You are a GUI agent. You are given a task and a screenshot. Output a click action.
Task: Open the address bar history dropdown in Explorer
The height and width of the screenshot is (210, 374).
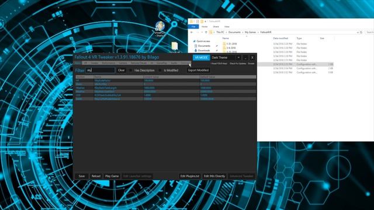358,32
